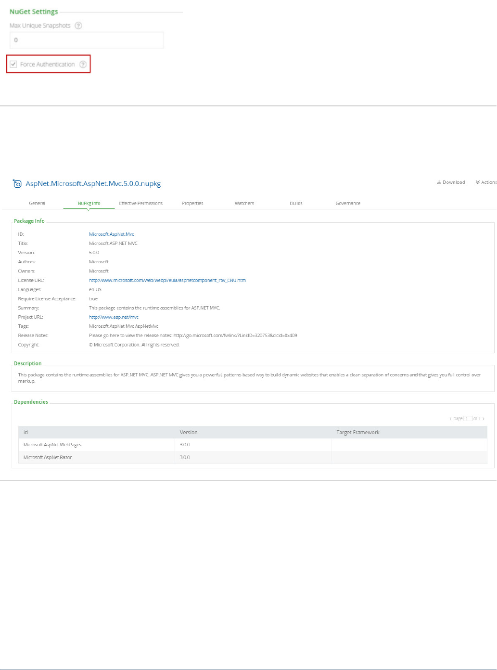497x670 pixels.
Task: Open the License URL link
Action: (167, 280)
